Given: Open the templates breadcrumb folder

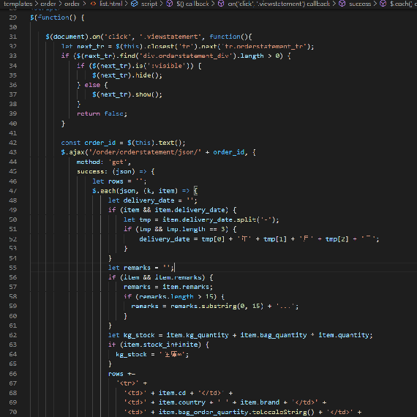Looking at the screenshot, I should (18, 4).
